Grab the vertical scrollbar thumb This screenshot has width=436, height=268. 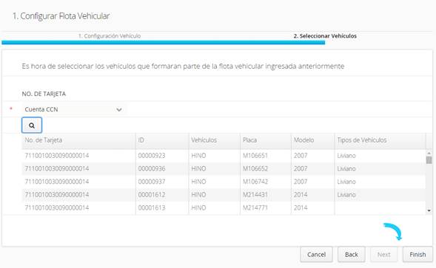[429, 160]
